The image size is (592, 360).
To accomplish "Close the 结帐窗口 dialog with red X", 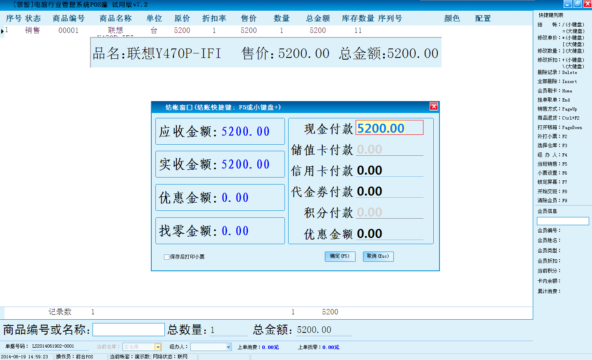I will click(434, 106).
